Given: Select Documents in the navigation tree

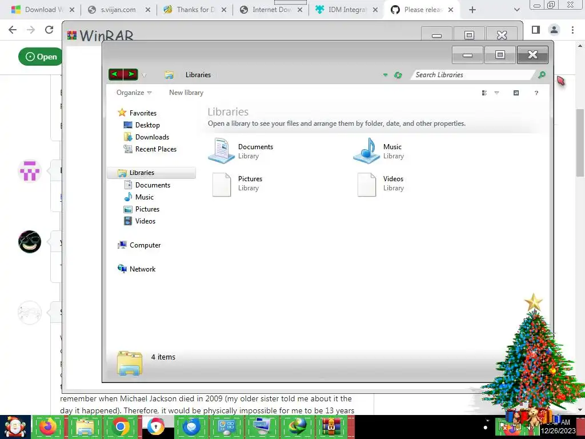Looking at the screenshot, I should tap(147, 185).
